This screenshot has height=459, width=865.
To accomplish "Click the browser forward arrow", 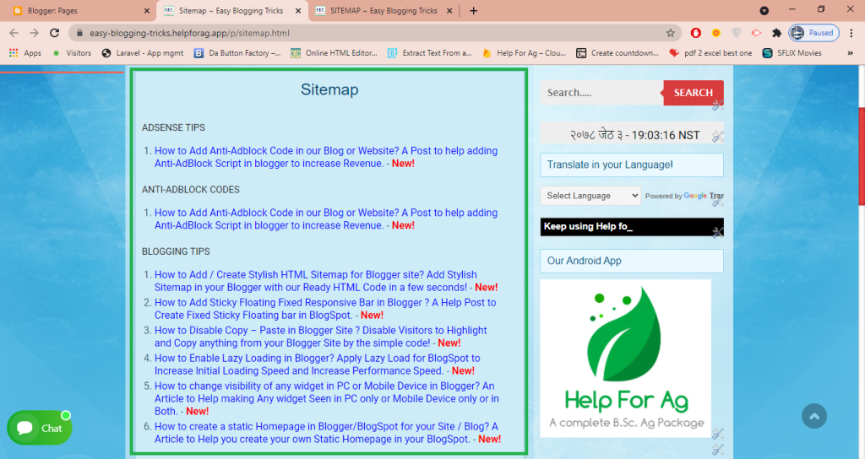I will [x=34, y=33].
